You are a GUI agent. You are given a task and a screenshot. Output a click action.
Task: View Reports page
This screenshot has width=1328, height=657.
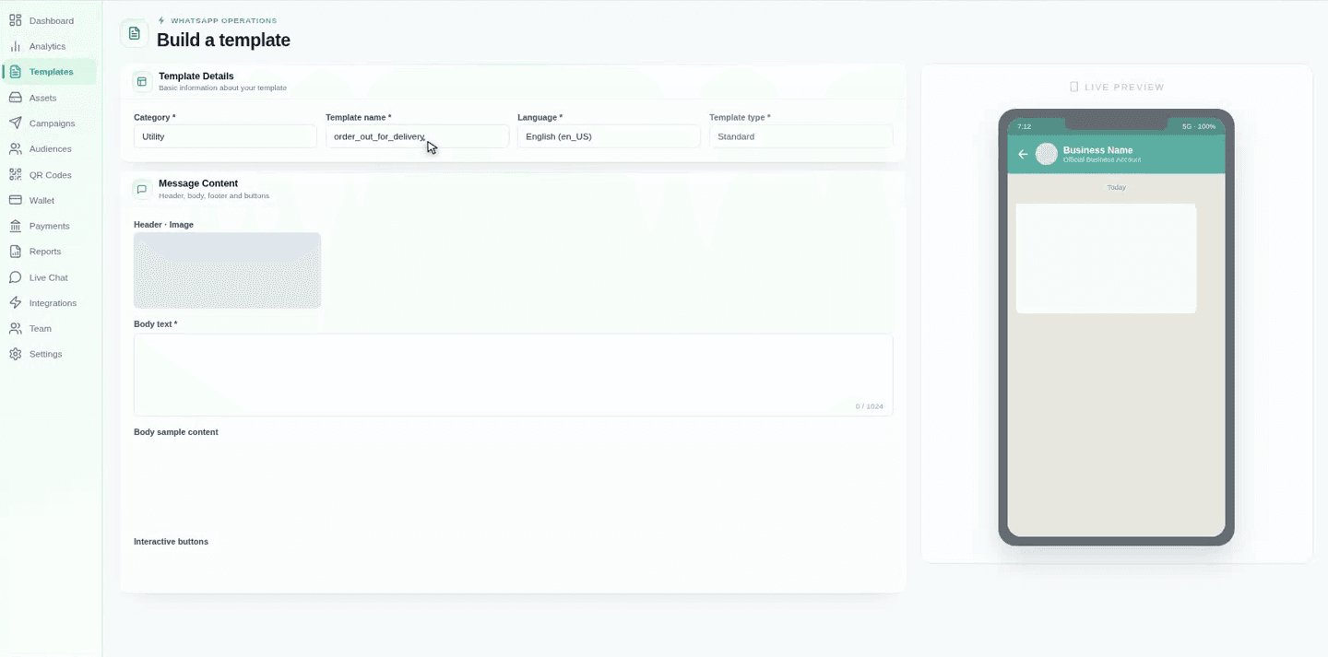[x=51, y=251]
